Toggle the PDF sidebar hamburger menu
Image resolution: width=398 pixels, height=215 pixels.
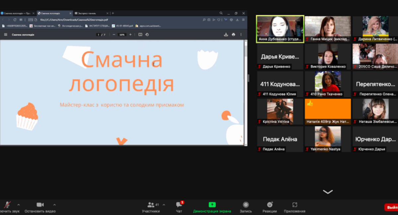[6, 34]
